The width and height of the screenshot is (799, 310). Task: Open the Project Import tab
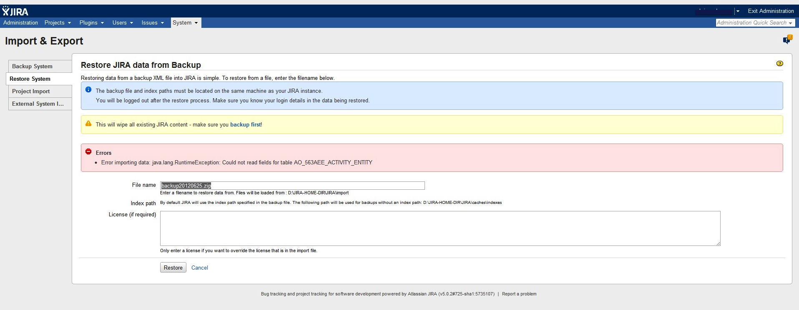40,92
